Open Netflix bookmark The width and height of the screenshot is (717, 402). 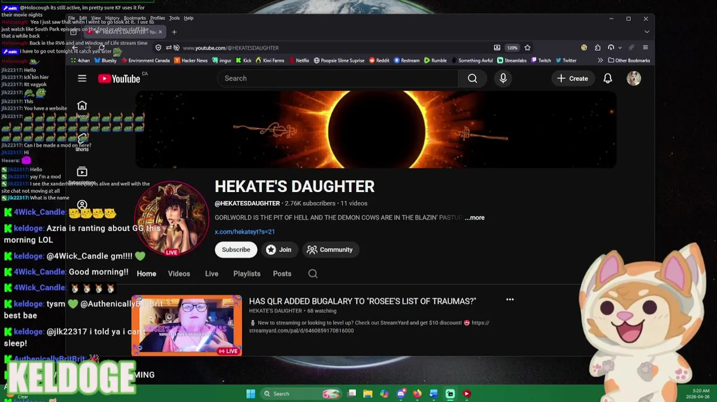pyautogui.click(x=298, y=60)
